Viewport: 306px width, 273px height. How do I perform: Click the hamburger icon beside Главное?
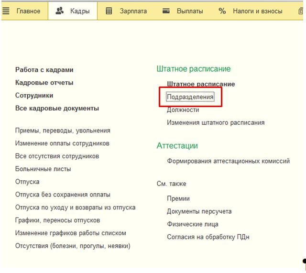click(x=6, y=11)
